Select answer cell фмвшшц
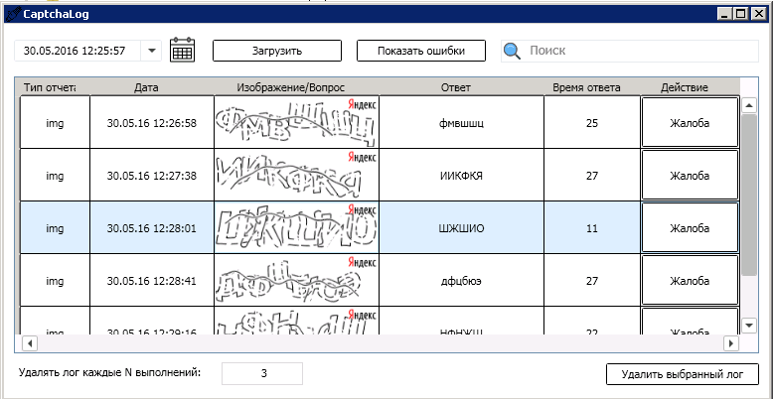This screenshot has width=773, height=399. [x=461, y=123]
